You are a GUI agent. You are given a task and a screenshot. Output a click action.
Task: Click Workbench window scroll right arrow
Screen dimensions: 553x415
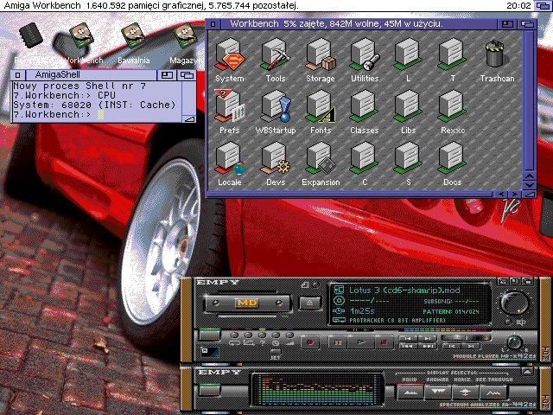tap(515, 194)
